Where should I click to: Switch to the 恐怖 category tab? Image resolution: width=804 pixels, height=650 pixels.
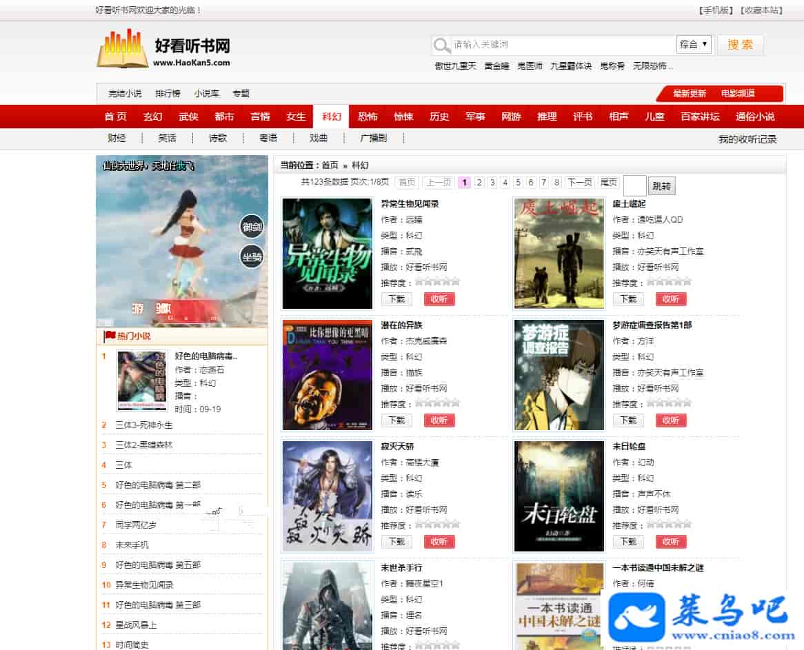pyautogui.click(x=367, y=116)
